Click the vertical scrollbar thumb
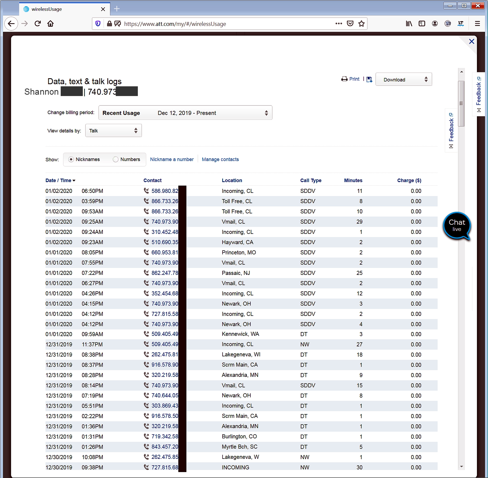Image resolution: width=488 pixels, height=478 pixels. pos(462,104)
